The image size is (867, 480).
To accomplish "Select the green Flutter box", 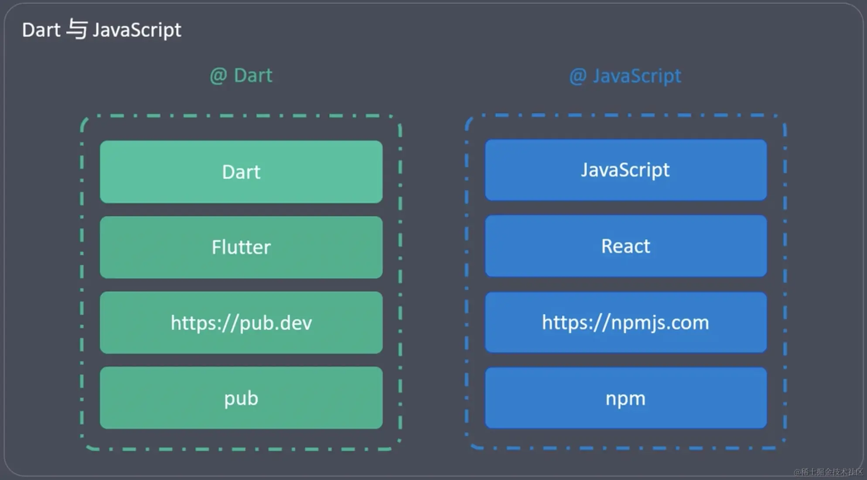I will pos(241,247).
